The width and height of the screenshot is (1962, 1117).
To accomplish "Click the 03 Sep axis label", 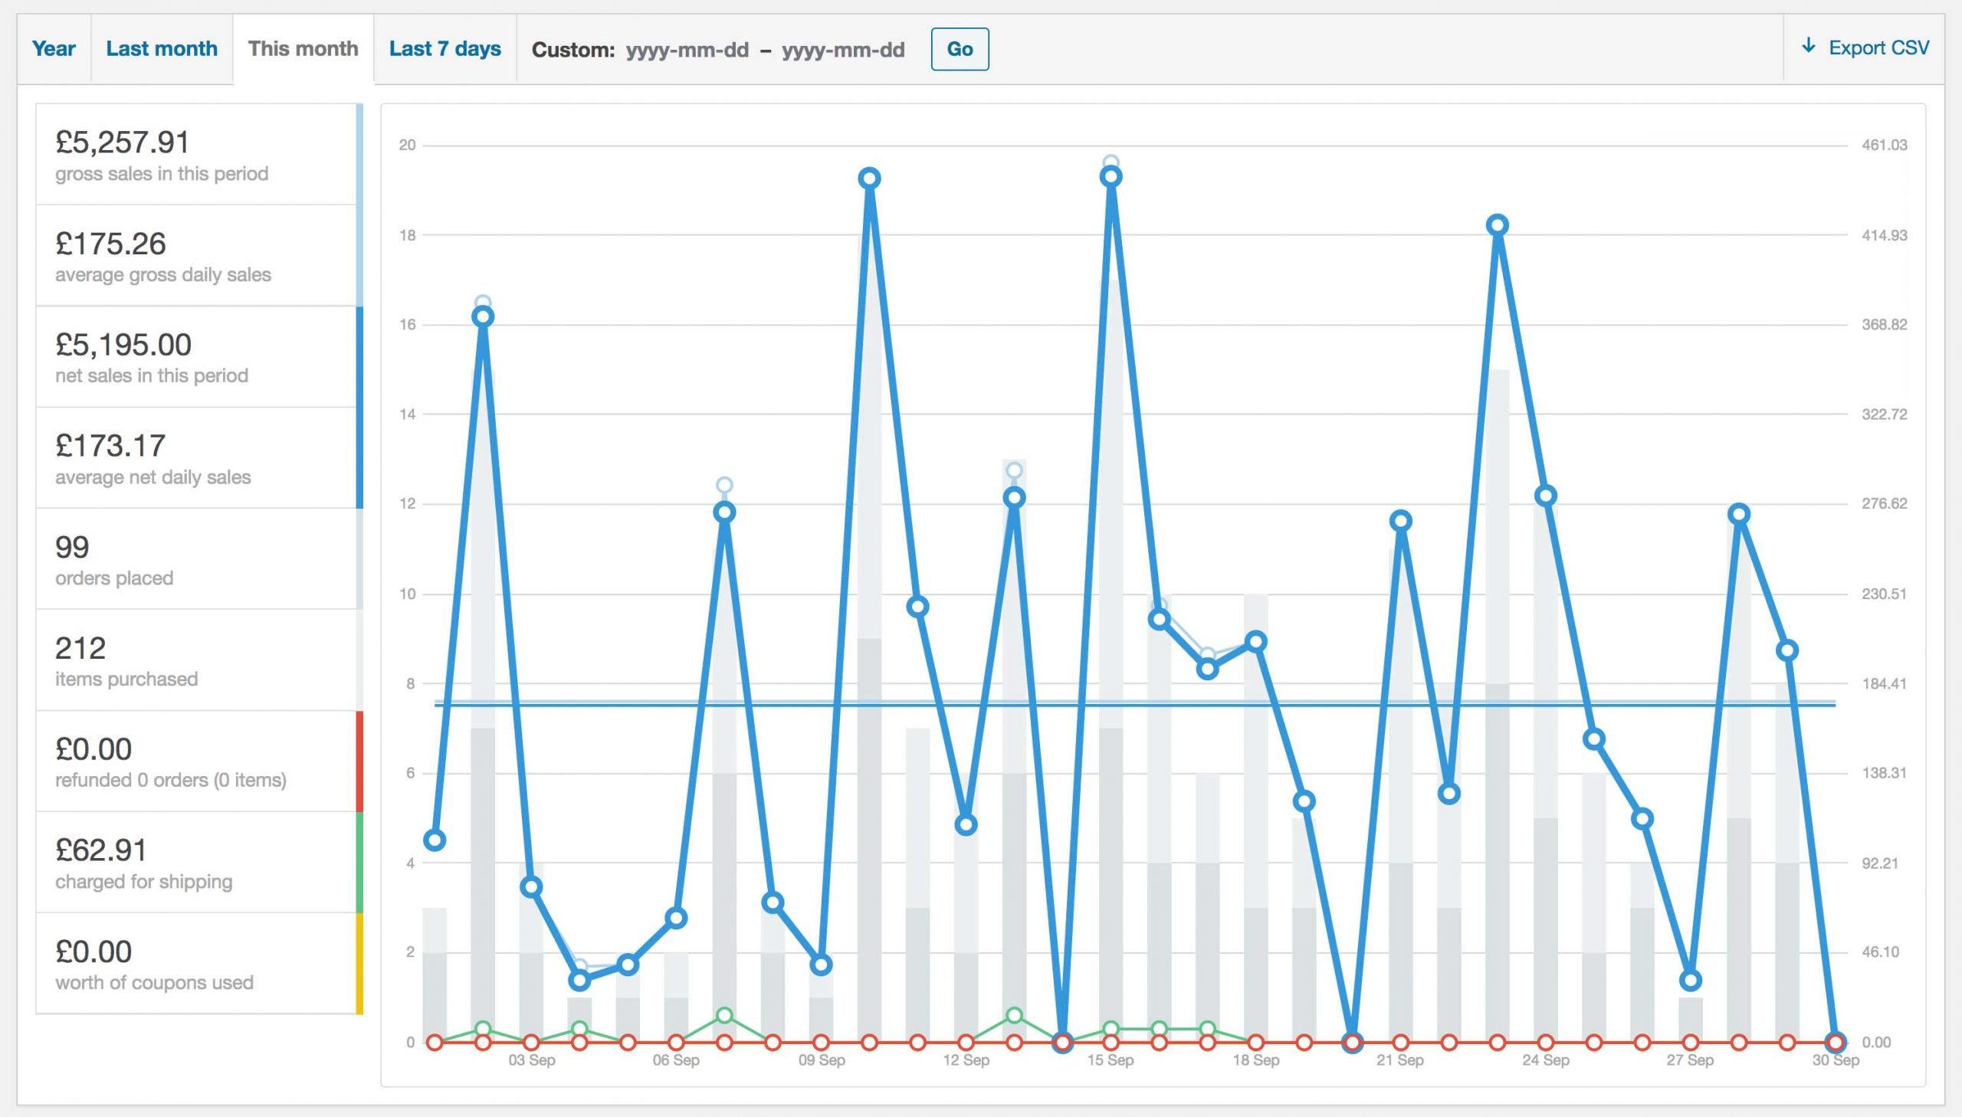I will pyautogui.click(x=532, y=1060).
